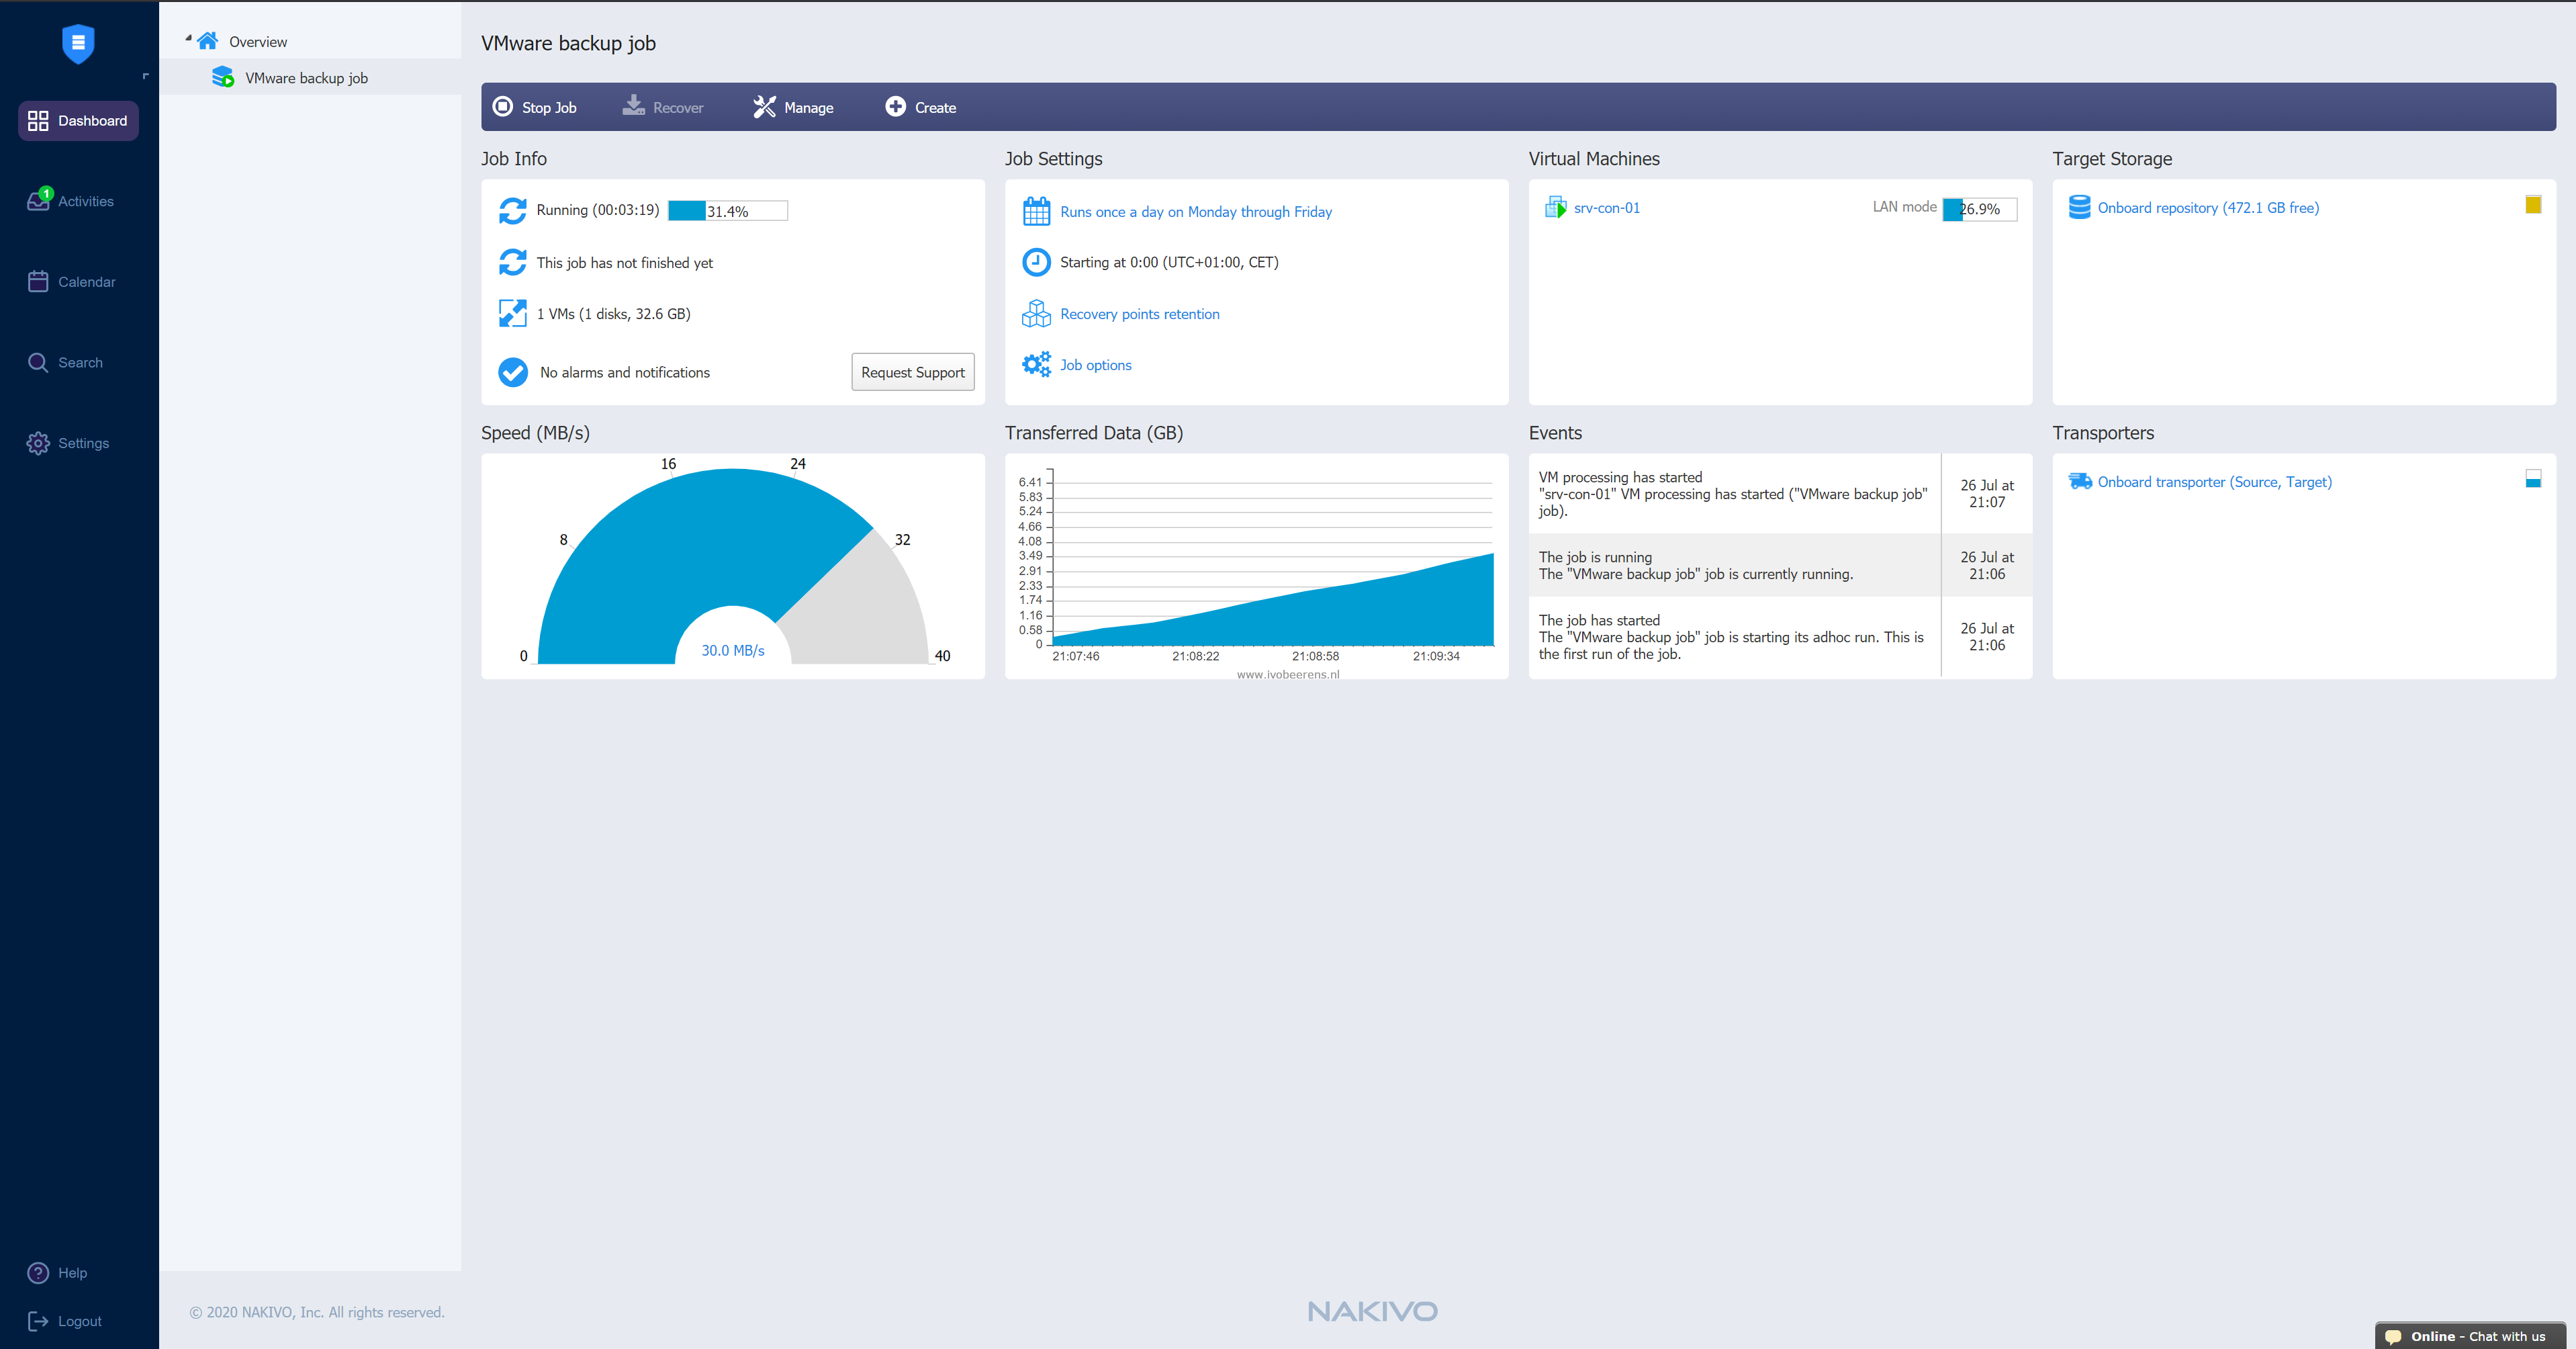
Task: Open Onboard transporter link
Action: 2214,482
